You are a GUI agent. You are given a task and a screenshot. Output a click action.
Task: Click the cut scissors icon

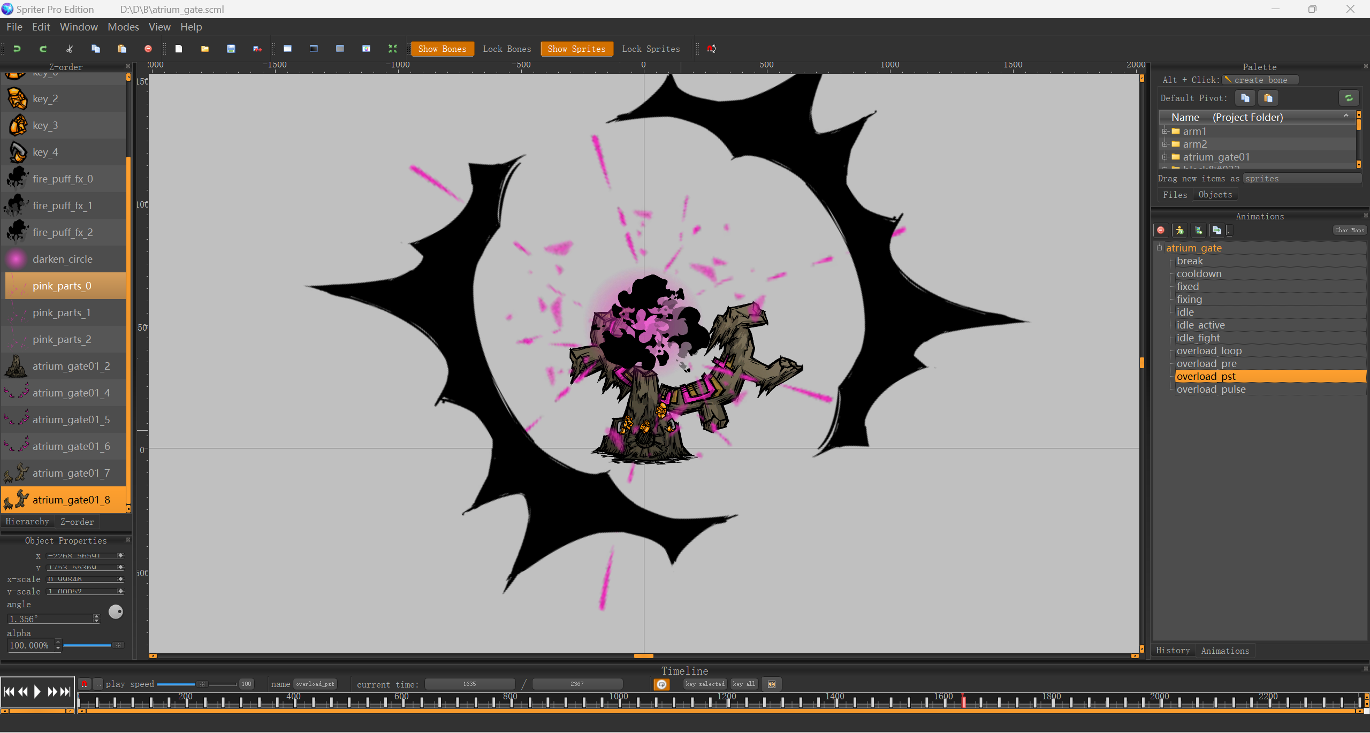coord(69,49)
